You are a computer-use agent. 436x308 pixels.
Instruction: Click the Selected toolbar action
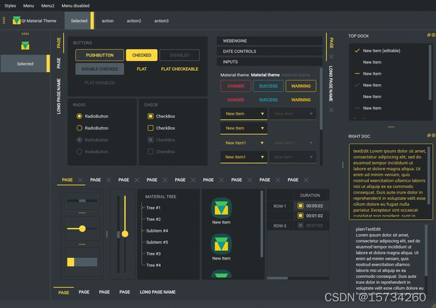click(x=79, y=21)
